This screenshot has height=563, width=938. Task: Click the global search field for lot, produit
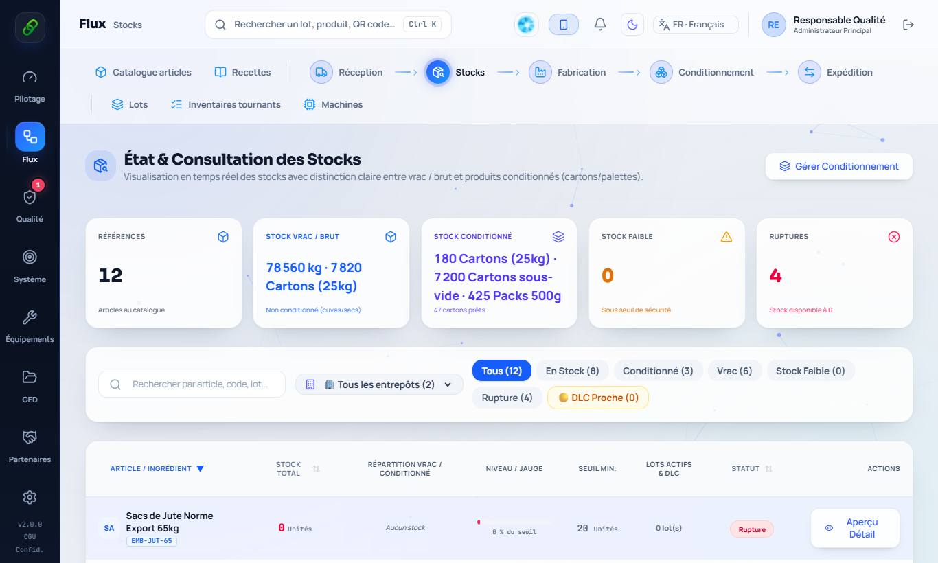point(328,25)
